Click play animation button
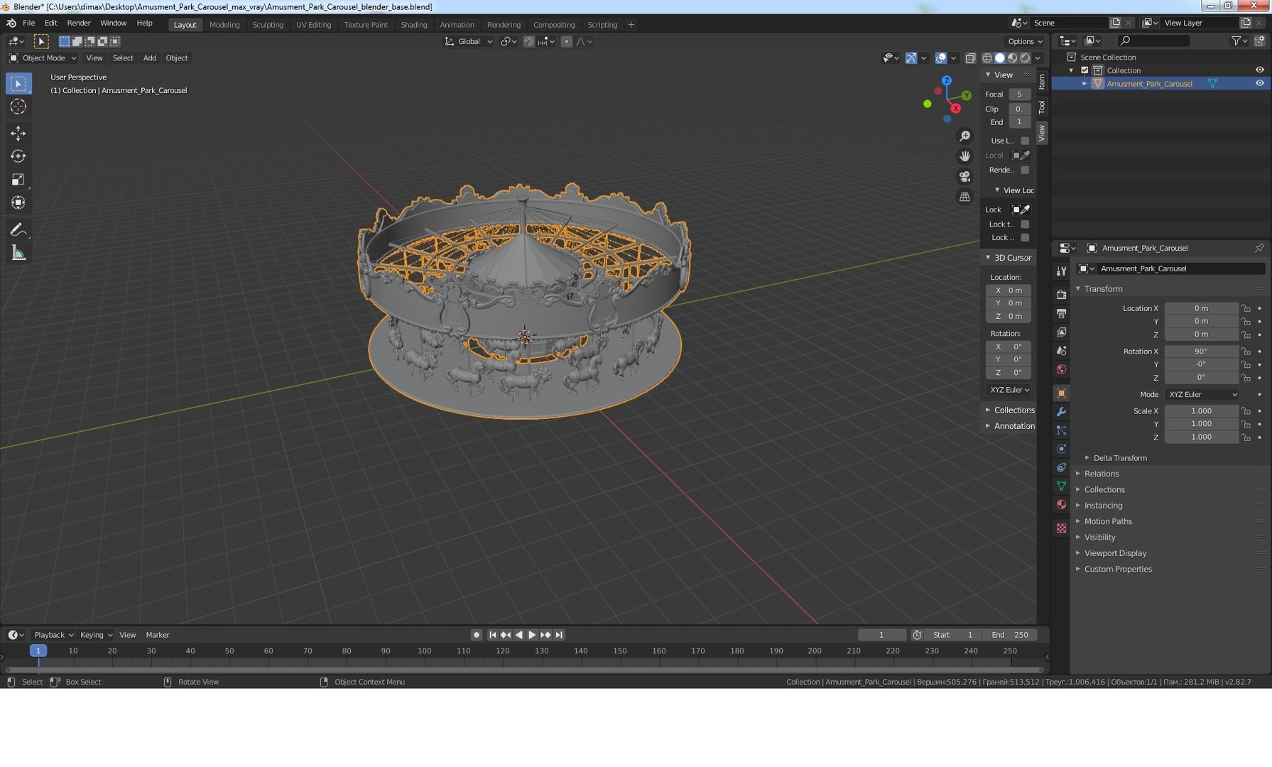The width and height of the screenshot is (1272, 767). 532,635
